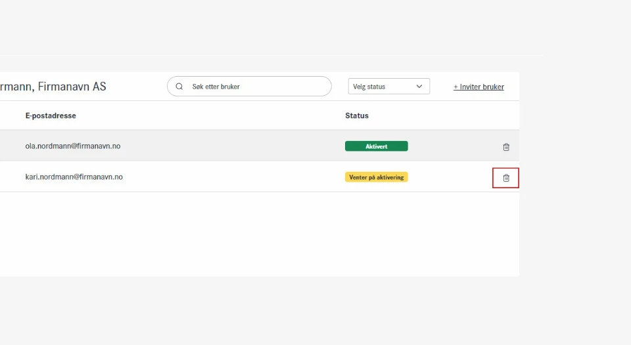Focus the Søk etter bruker search field

(x=256, y=87)
